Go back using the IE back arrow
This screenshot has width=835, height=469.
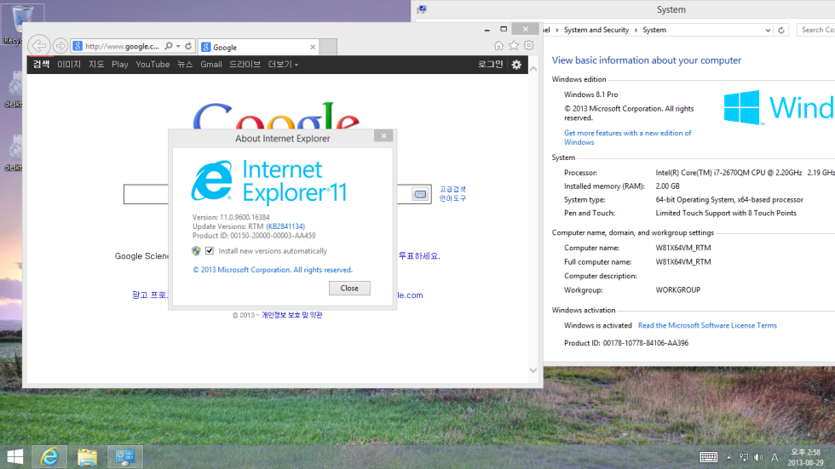39,46
